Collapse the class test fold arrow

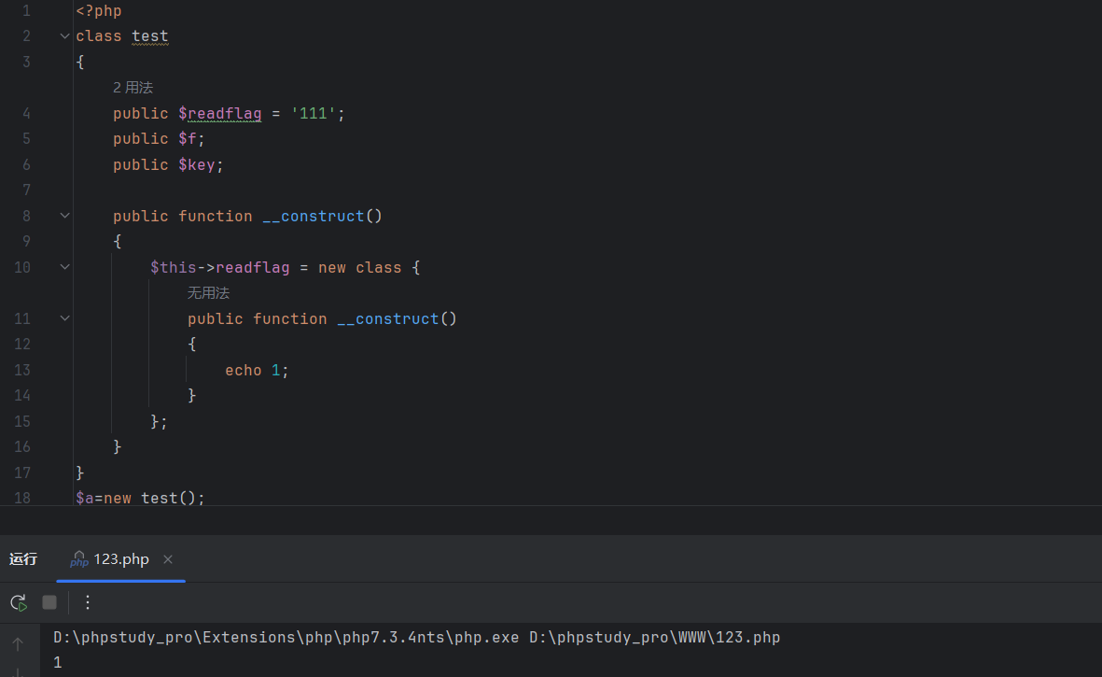pos(64,36)
